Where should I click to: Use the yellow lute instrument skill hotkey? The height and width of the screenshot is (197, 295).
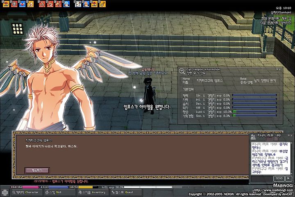(102, 4)
